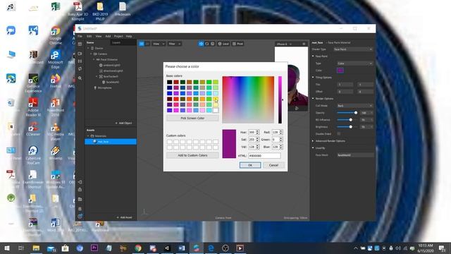
Task: Click OK in the color dialog
Action: point(250,165)
